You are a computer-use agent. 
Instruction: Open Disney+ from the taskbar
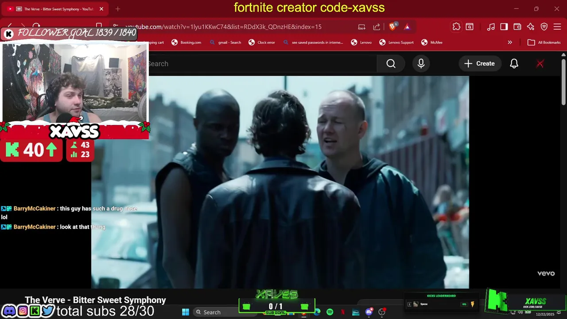click(x=356, y=312)
